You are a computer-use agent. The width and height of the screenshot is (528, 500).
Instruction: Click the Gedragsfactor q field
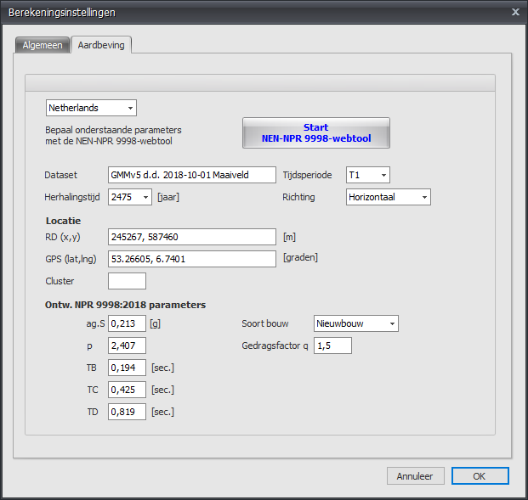coord(332,346)
